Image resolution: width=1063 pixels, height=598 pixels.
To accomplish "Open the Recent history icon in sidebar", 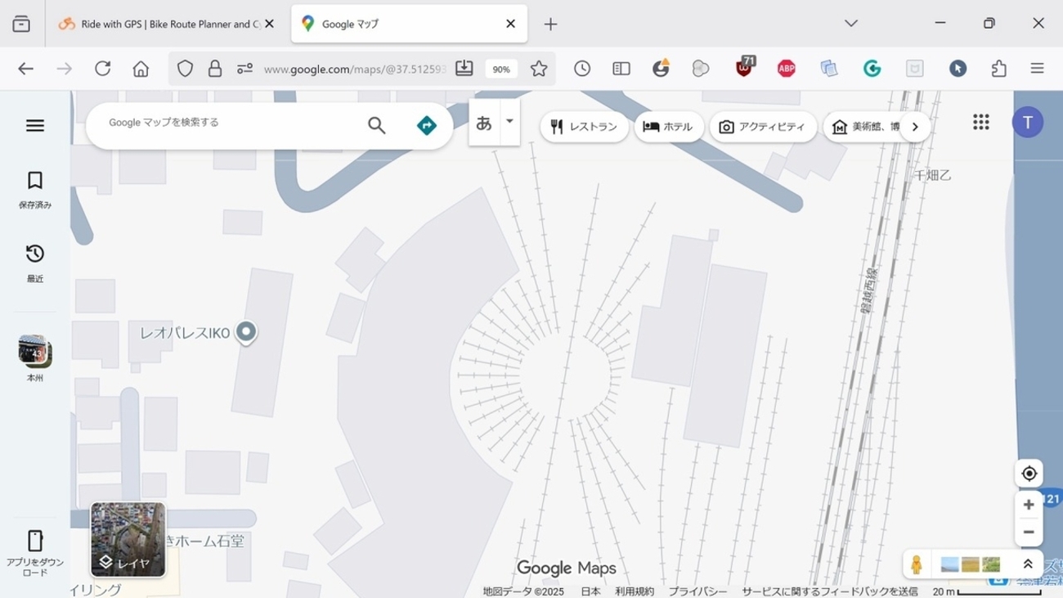I will 34,254.
